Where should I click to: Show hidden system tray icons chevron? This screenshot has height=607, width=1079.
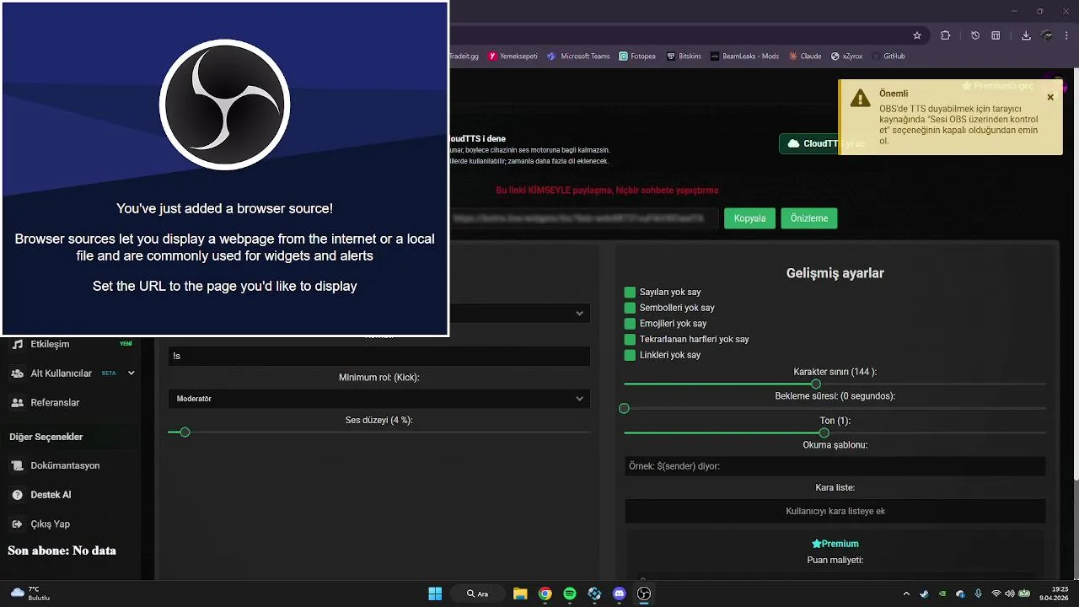pyautogui.click(x=906, y=594)
